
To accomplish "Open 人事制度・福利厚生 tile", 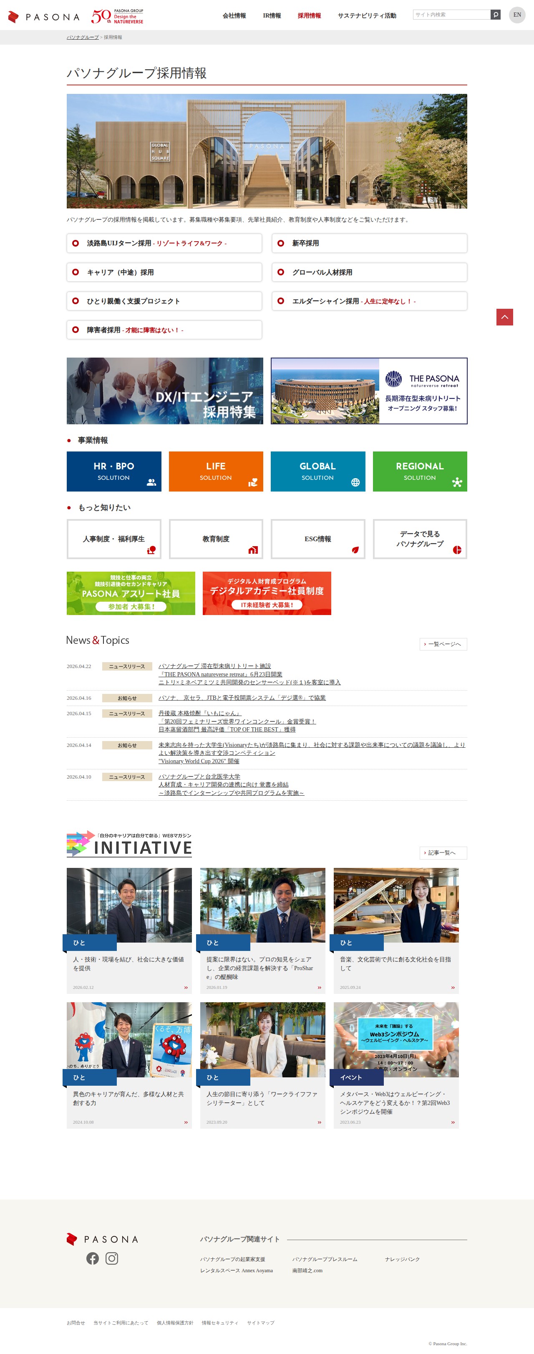I will tap(114, 539).
